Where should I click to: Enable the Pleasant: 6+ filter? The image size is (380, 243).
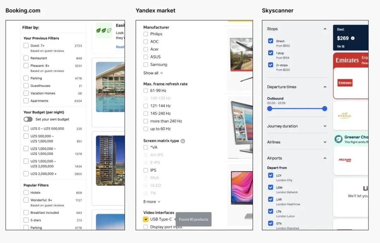pos(26,66)
